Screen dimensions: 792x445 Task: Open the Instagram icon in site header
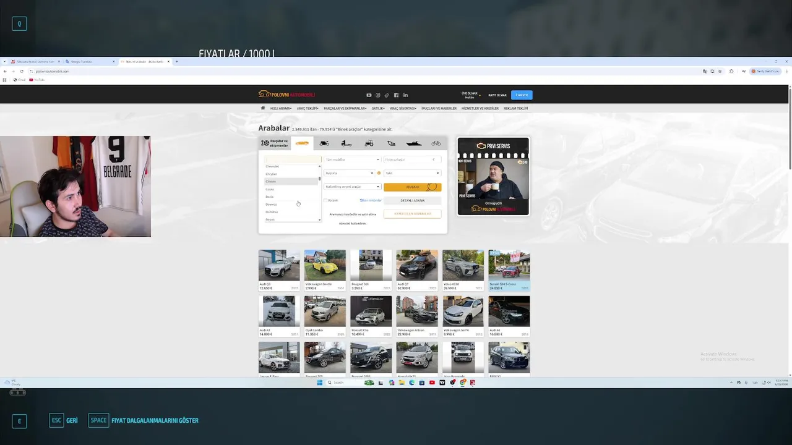coord(378,95)
